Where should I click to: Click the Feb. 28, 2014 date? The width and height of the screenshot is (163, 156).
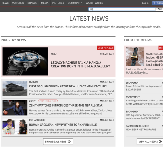(107, 54)
